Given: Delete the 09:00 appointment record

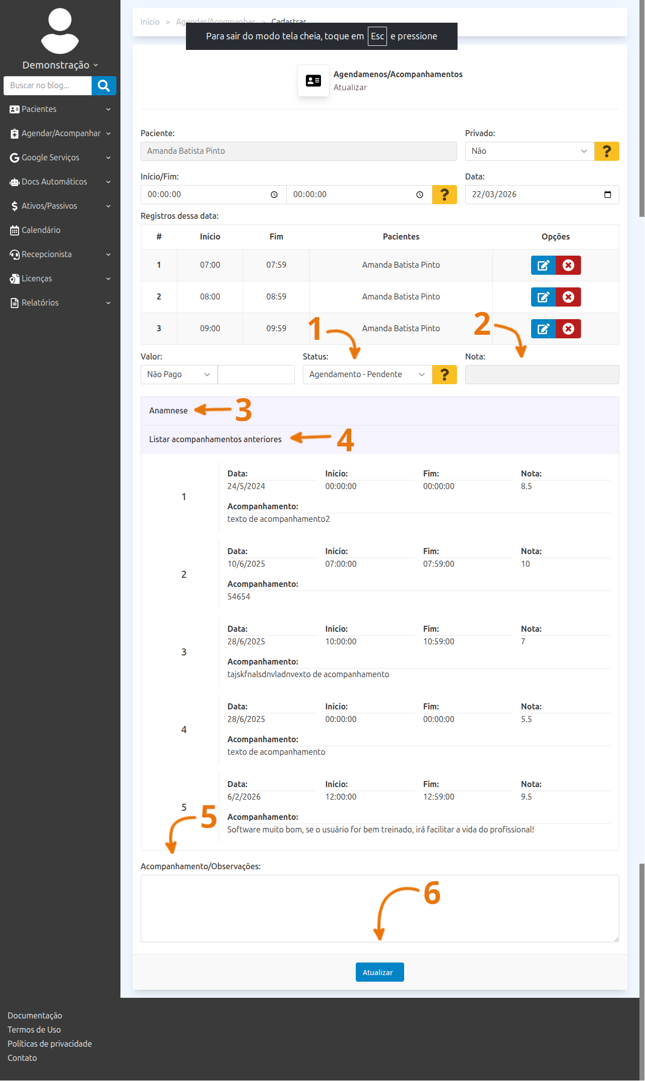Looking at the screenshot, I should (x=568, y=329).
